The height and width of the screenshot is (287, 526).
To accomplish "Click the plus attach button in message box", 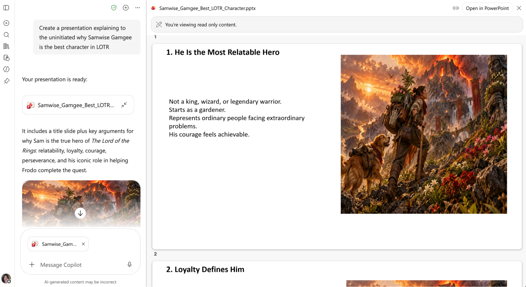I will click(32, 265).
